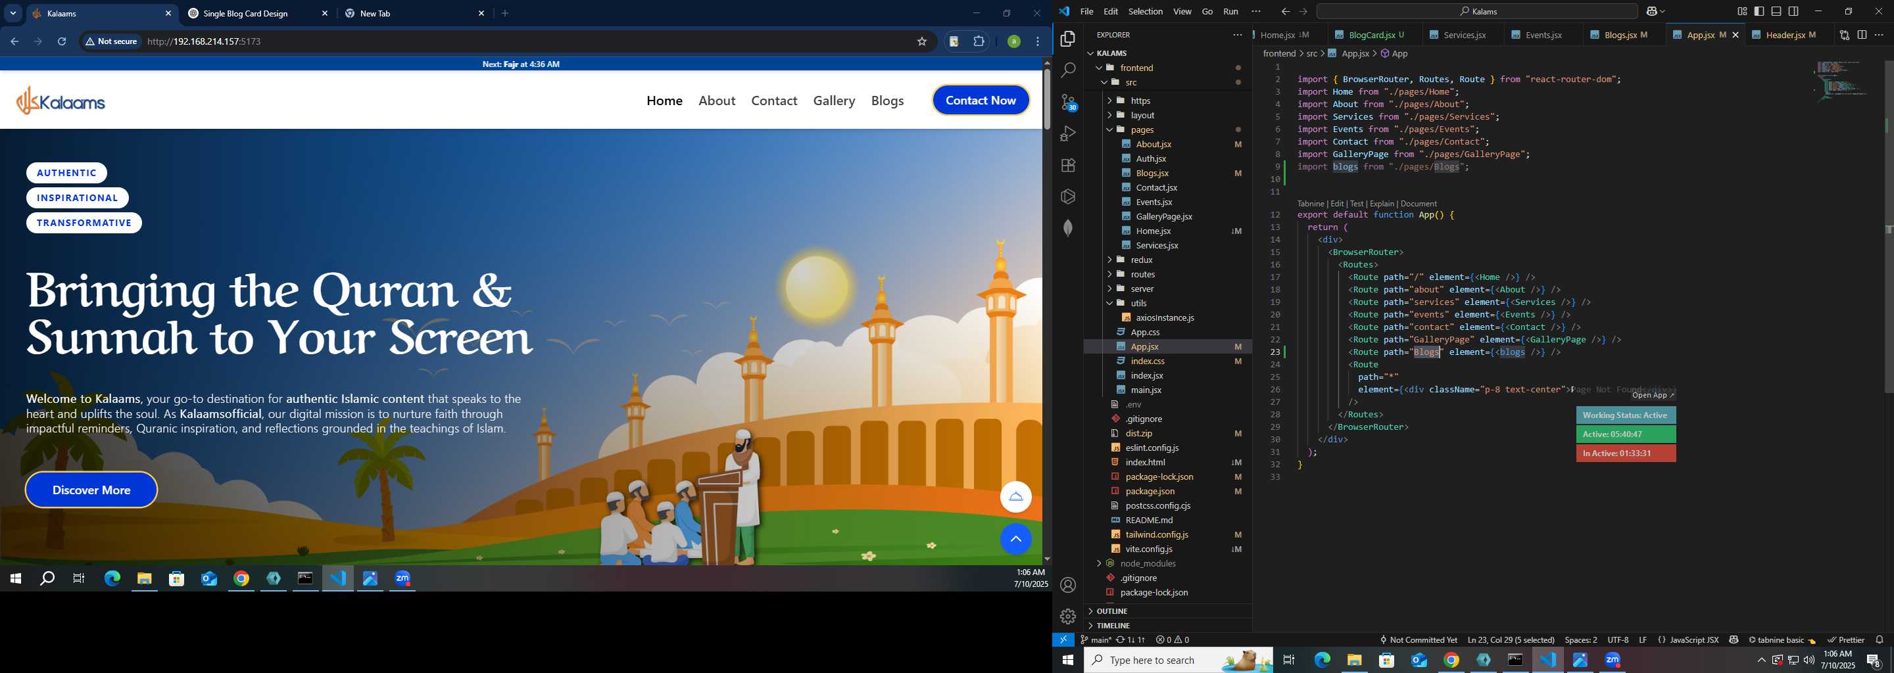This screenshot has width=1894, height=673.
Task: Click the VS Code Kalams command search box
Action: pyautogui.click(x=1476, y=12)
